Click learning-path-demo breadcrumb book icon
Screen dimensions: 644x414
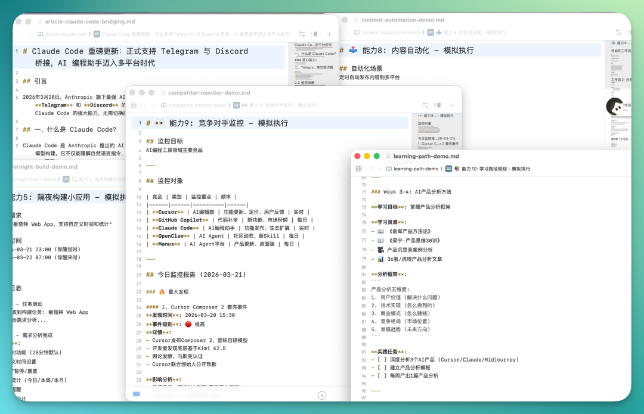(x=389, y=169)
